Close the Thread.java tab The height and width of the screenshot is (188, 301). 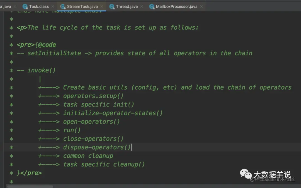[142, 6]
